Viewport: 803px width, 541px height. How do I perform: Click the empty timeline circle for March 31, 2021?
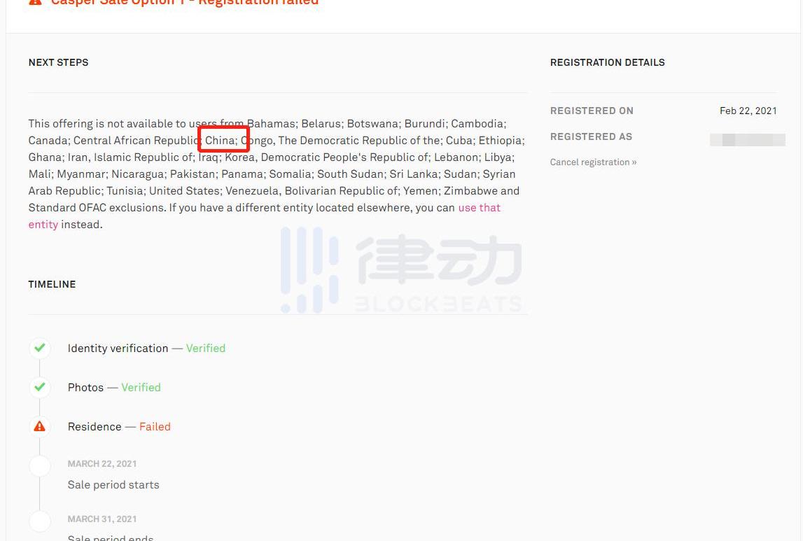coord(39,521)
